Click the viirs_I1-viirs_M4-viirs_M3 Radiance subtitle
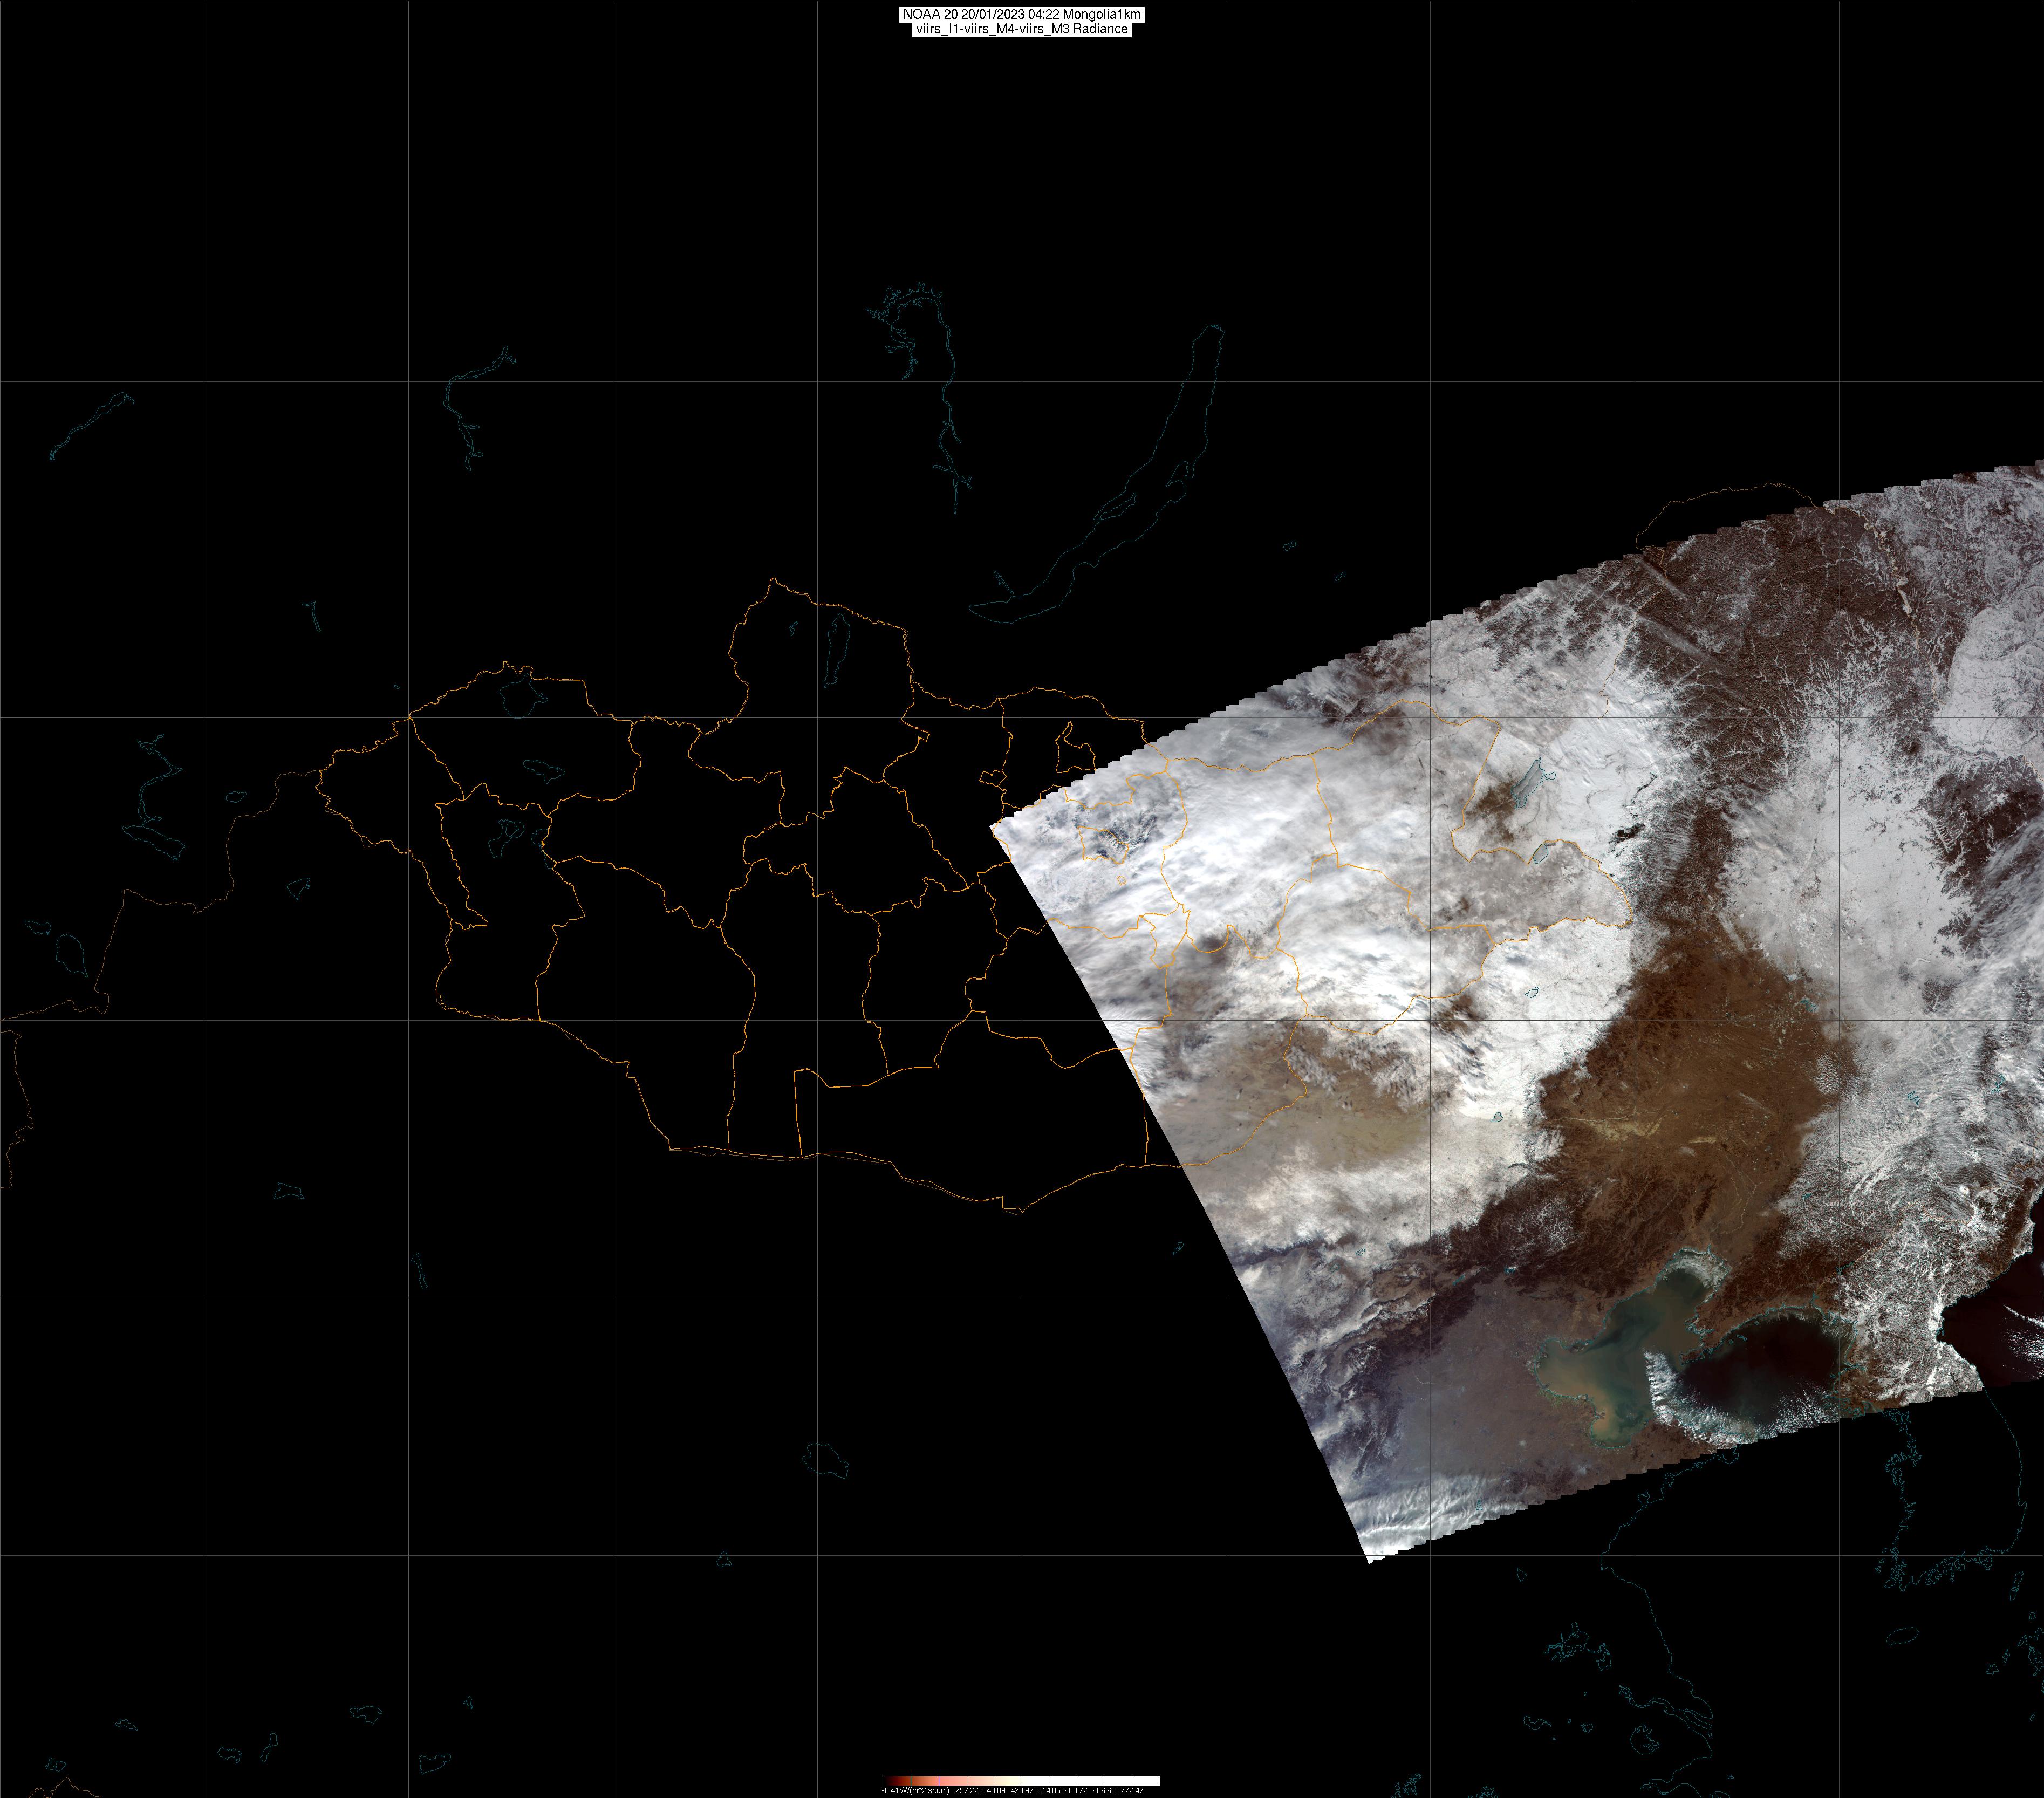The width and height of the screenshot is (2044, 1798). (1021, 29)
